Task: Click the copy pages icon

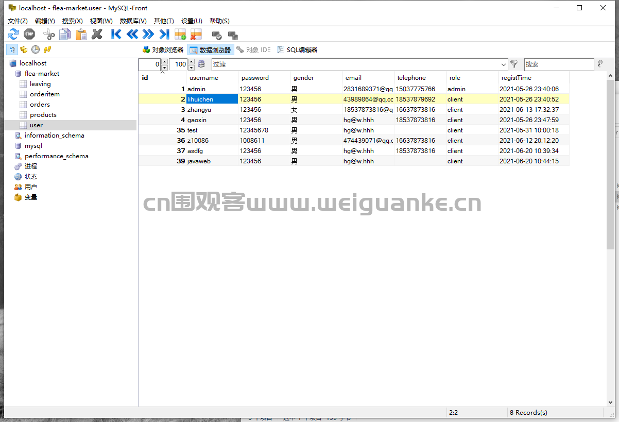Action: [65, 35]
